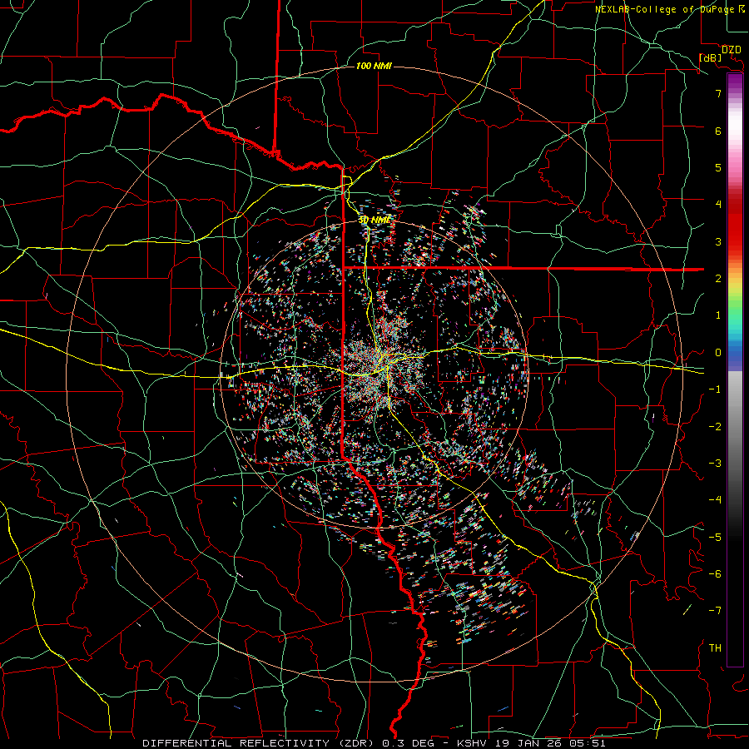749x749 pixels.
Task: Click the "0.3 DEG" elevation text
Action: pyautogui.click(x=408, y=743)
